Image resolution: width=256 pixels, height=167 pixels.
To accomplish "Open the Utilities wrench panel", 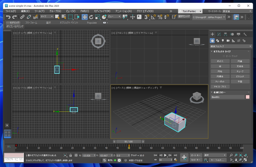I will pyautogui.click(x=245, y=34).
